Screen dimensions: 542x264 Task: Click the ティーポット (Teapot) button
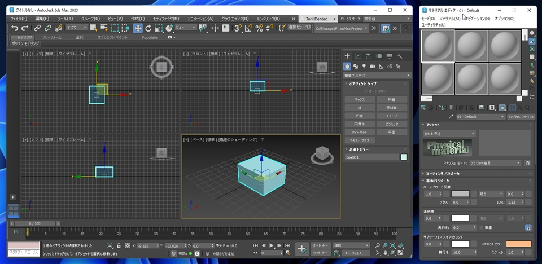tap(360, 133)
